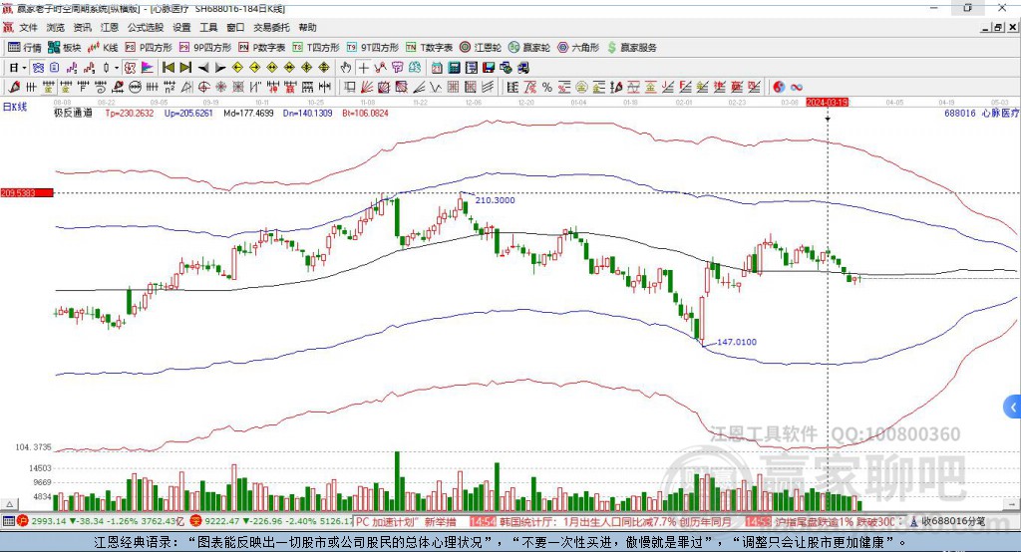Click the black right-pointing triangle arrow
1021x552 pixels.
point(220,68)
